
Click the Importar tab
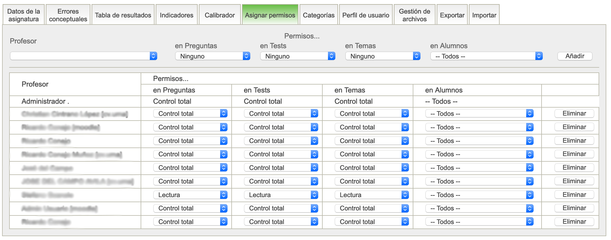484,15
